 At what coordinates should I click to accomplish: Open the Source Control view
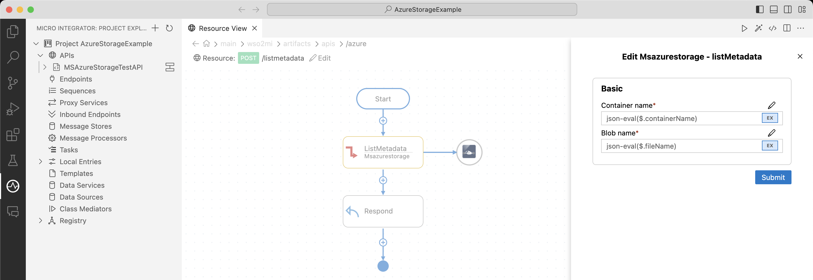[x=13, y=83]
